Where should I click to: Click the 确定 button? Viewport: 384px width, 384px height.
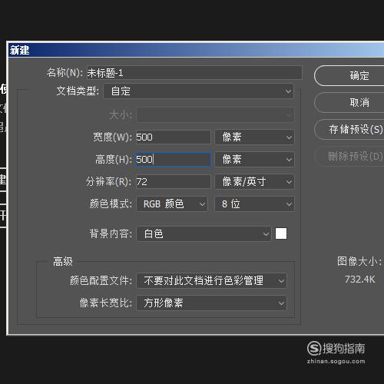pos(349,75)
